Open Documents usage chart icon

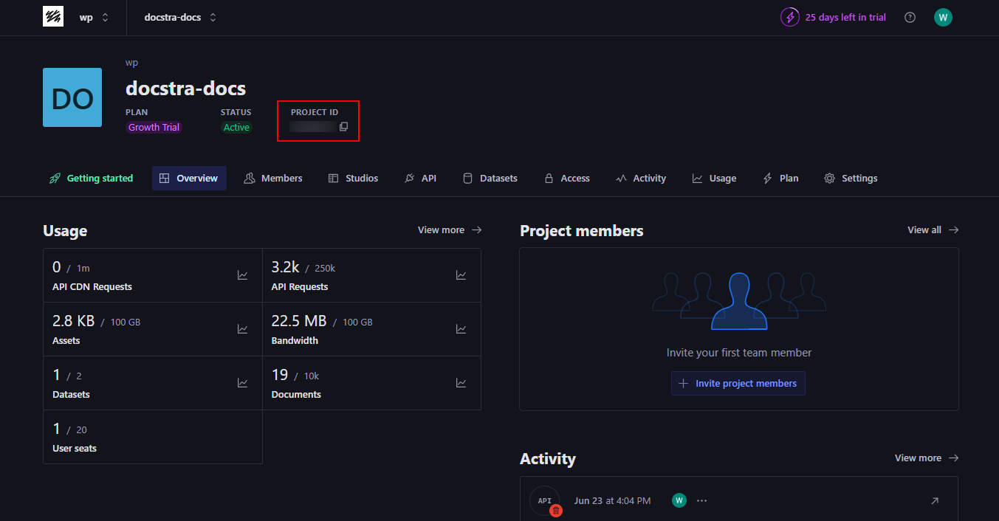pos(461,383)
